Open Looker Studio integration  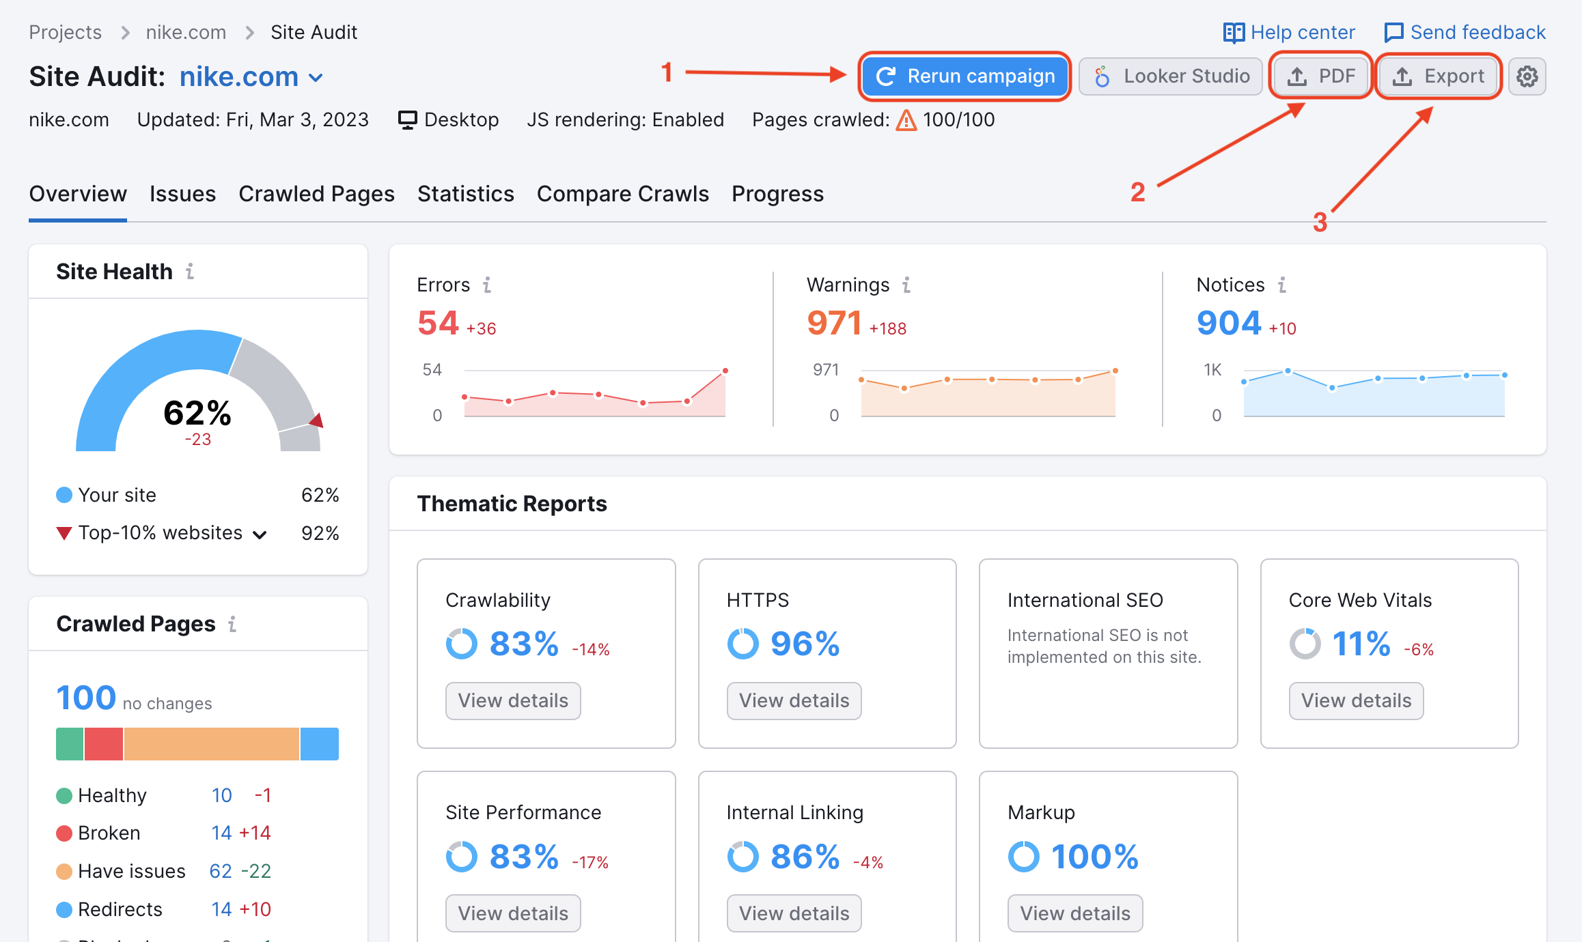[1170, 76]
